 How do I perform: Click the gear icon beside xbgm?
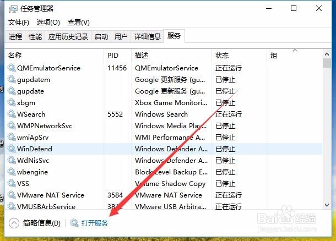click(12, 102)
